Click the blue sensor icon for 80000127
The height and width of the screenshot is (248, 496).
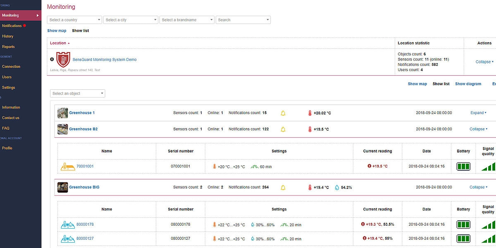click(x=68, y=238)
